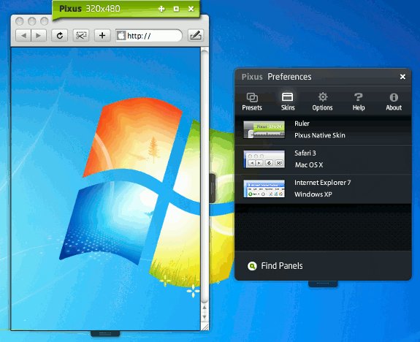The height and width of the screenshot is (342, 420).
Task: Switch to the Skins tab
Action: tap(288, 102)
